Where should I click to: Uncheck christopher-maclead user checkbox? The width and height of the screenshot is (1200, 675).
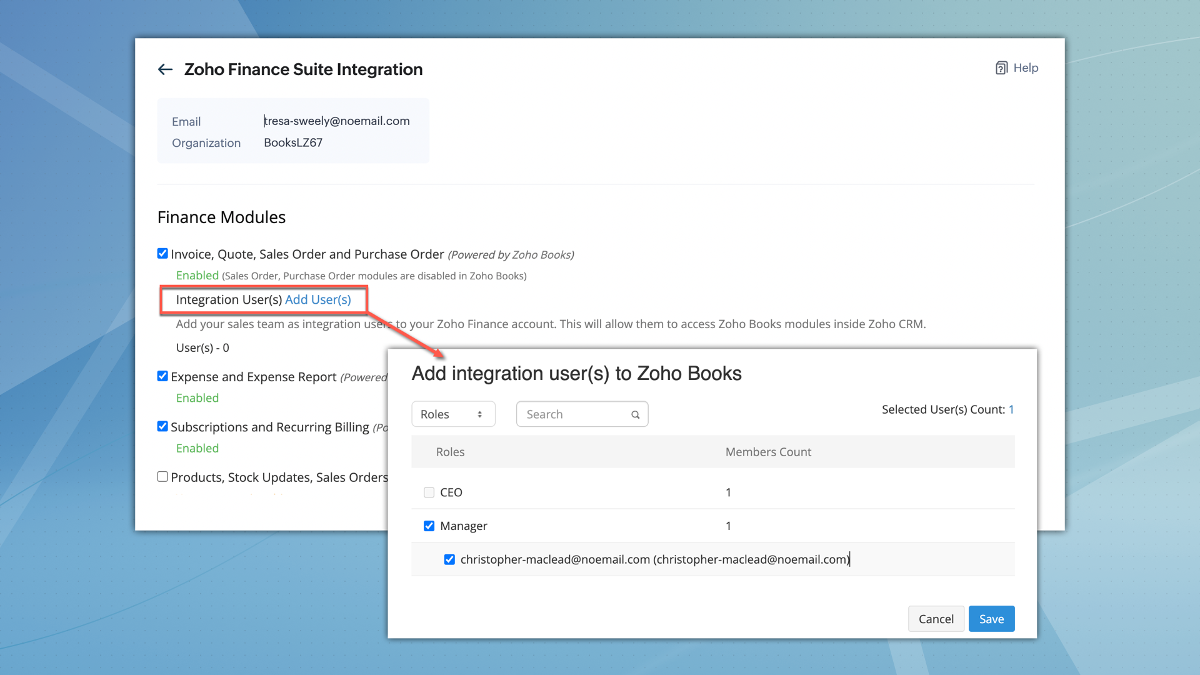[x=449, y=559]
